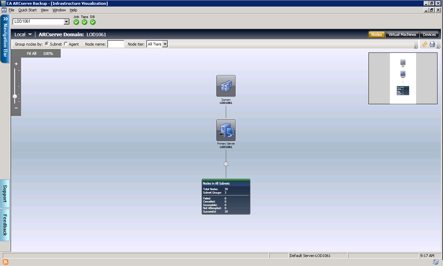This screenshot has height=266, width=443.
Task: Print the infrastructure diagram
Action: click(432, 44)
